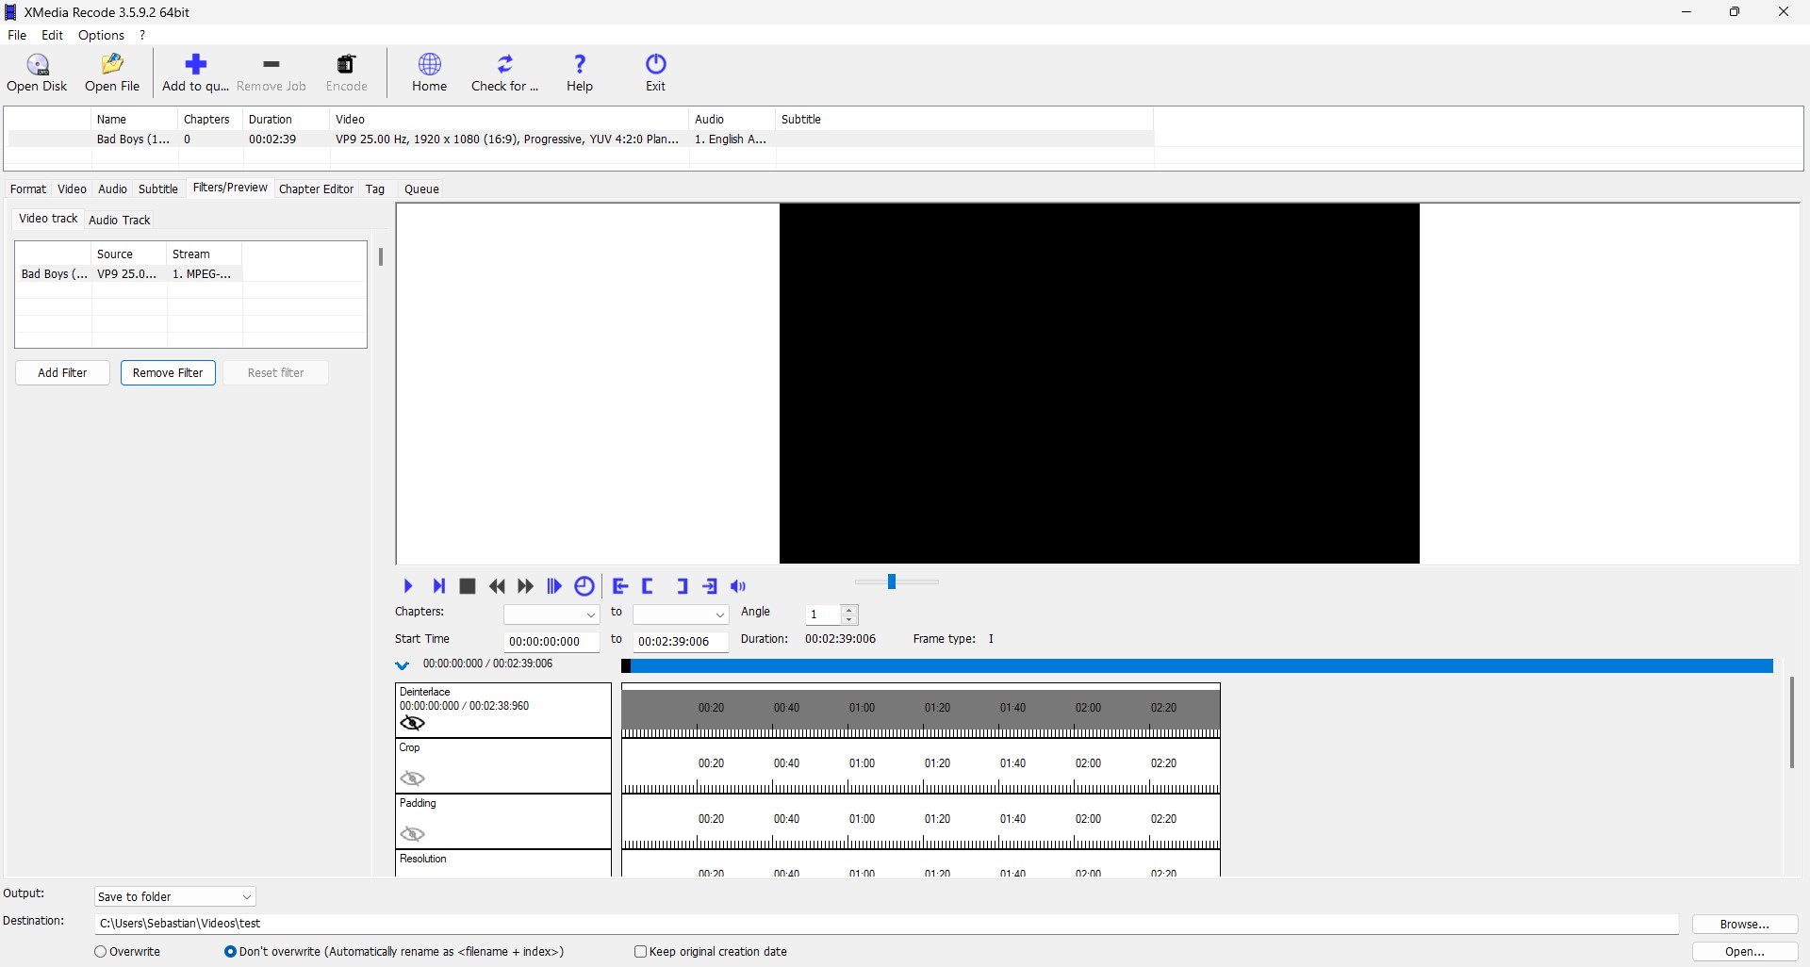Open the Edit menu
This screenshot has width=1810, height=967.
52,35
